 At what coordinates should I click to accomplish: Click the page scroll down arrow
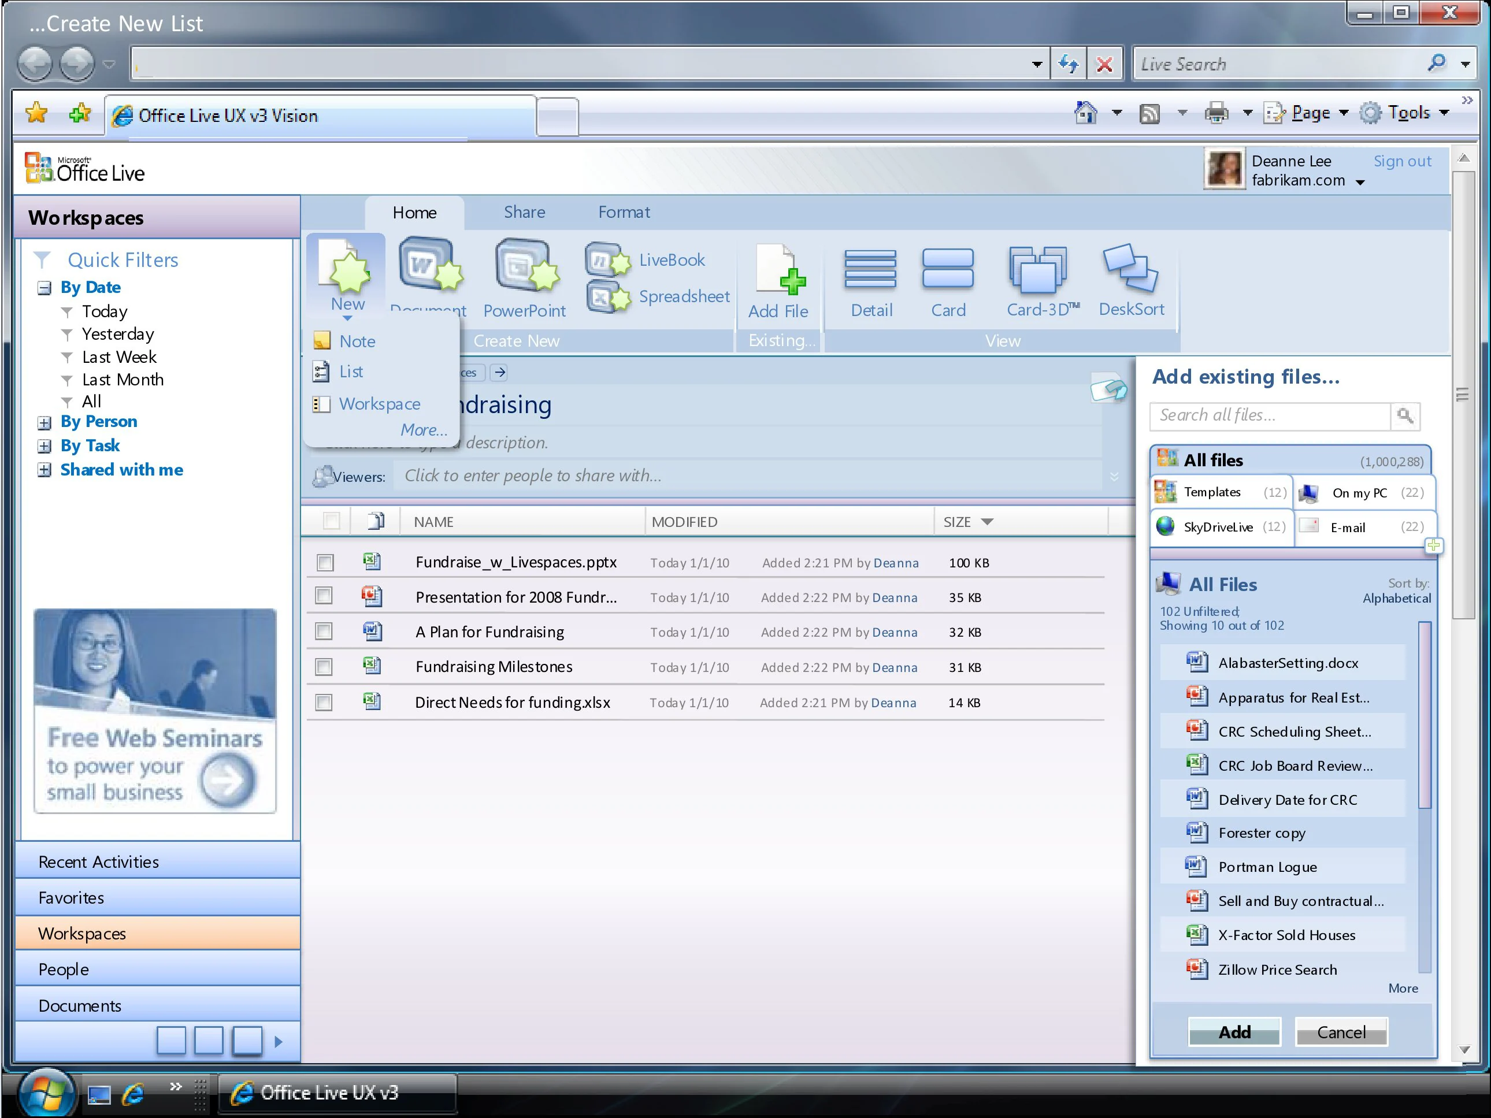click(x=1463, y=1049)
